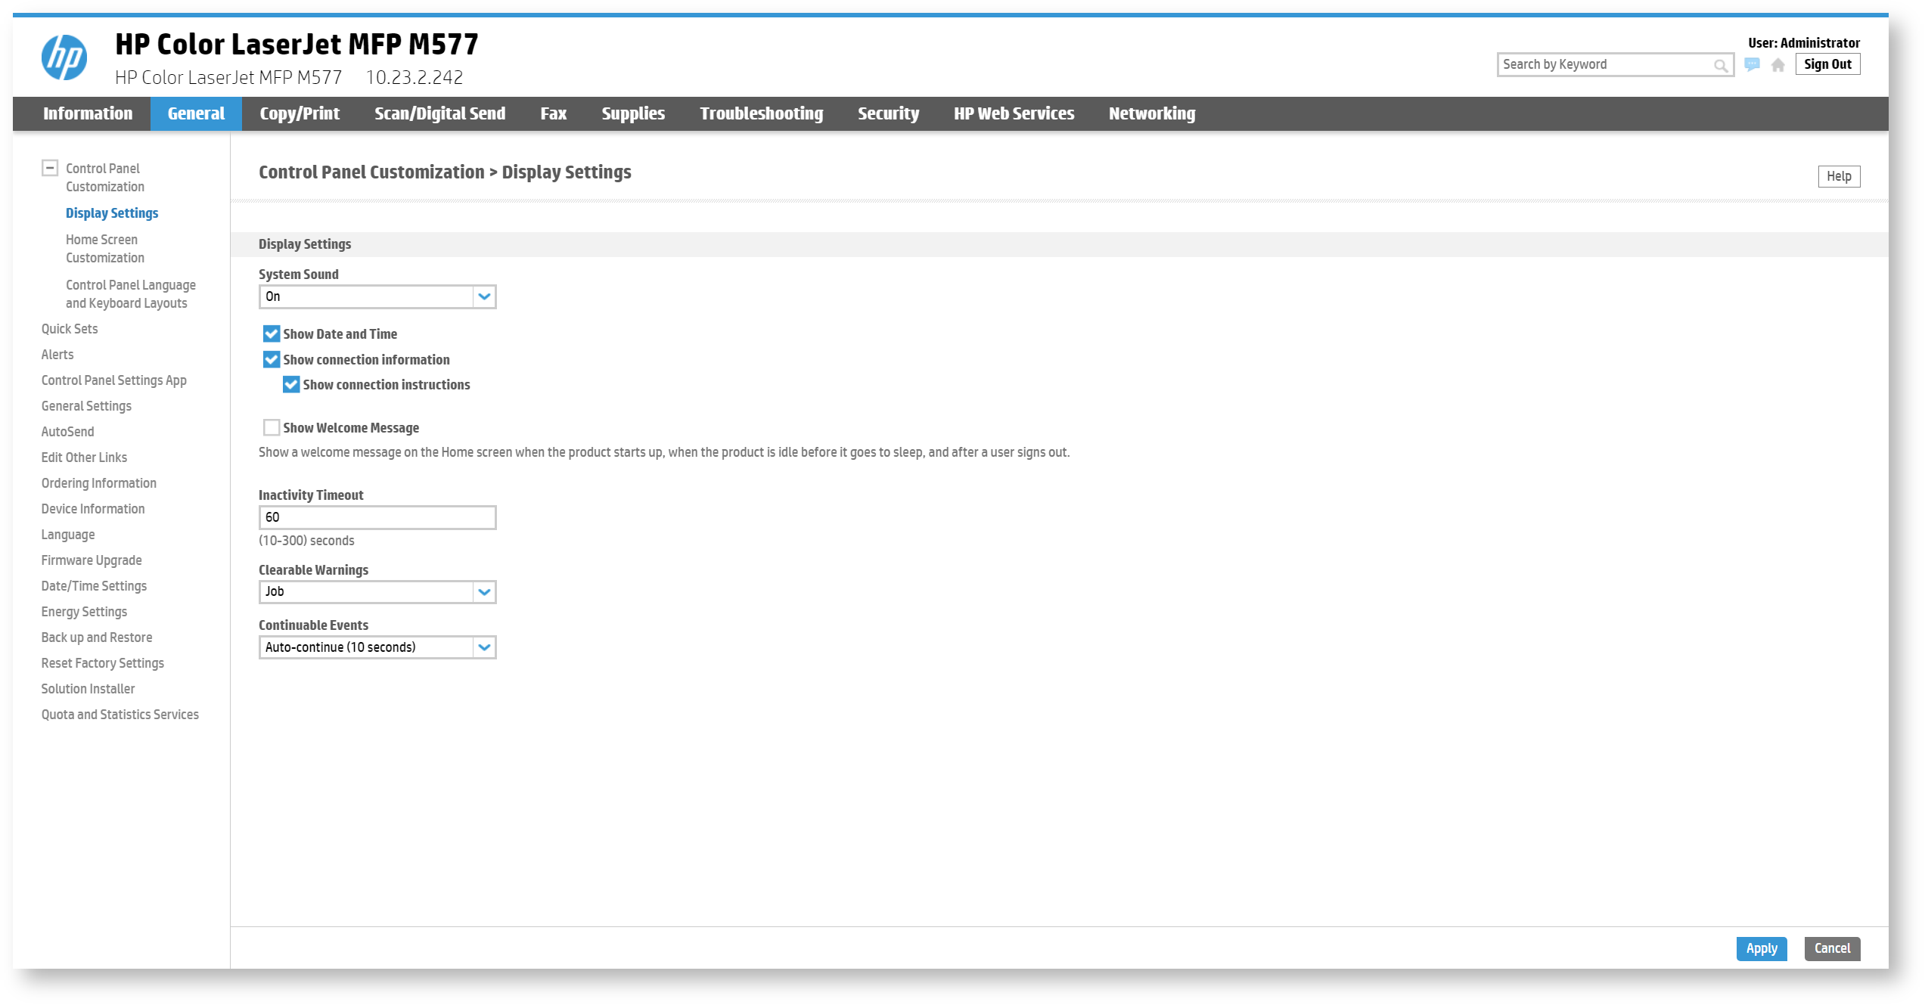Image resolution: width=1925 pixels, height=1005 pixels.
Task: Click the 'User: Administrator' text
Action: (1804, 43)
